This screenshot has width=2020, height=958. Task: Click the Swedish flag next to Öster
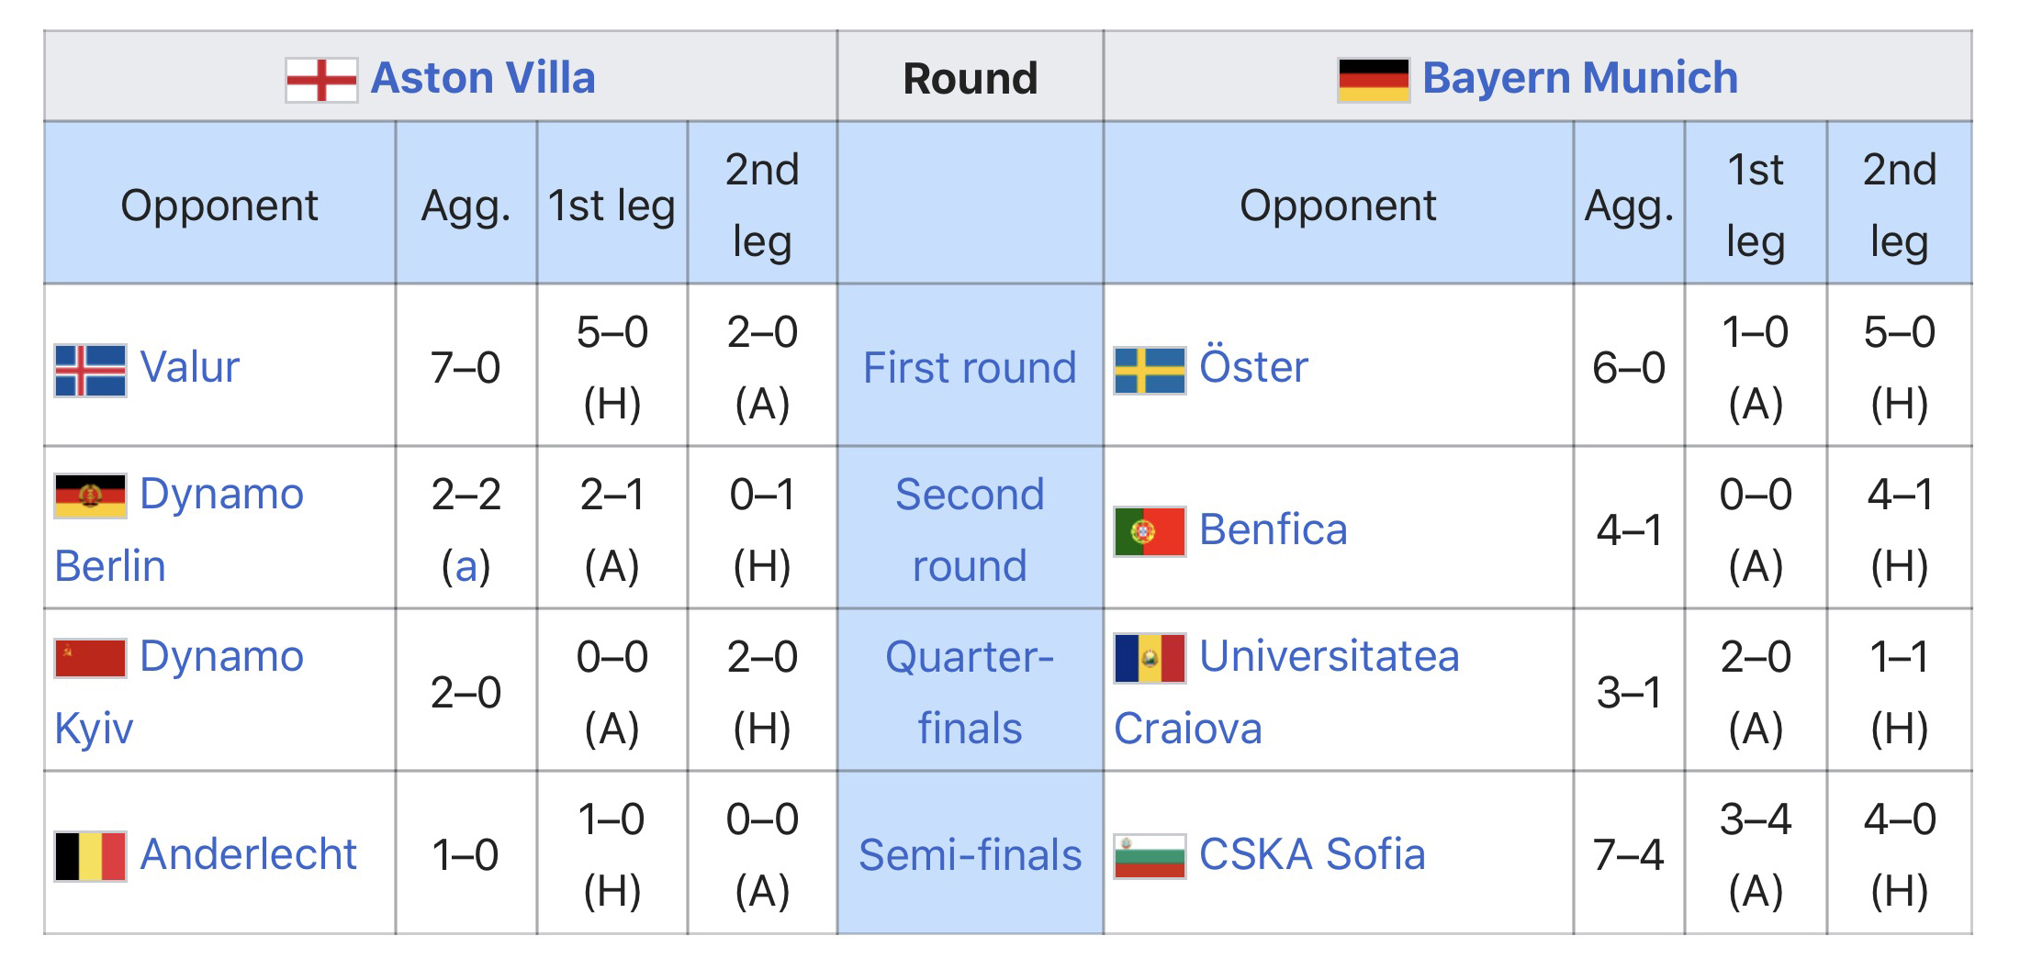coord(1150,370)
